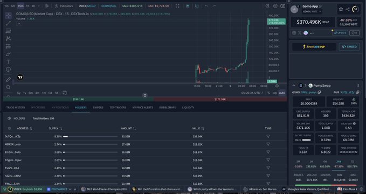Take a chart snapshot with camera icon

pyautogui.click(x=282, y=6)
